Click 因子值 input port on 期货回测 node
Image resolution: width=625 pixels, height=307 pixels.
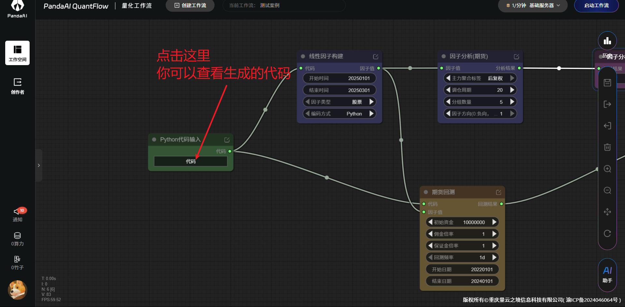point(424,212)
